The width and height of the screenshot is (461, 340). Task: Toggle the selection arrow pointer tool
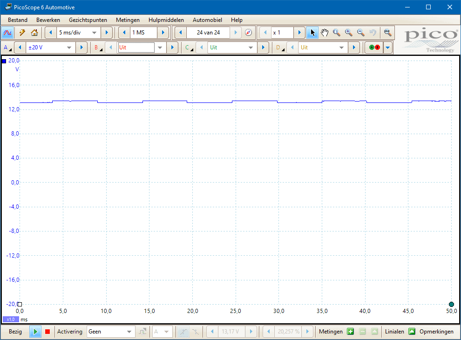(312, 33)
